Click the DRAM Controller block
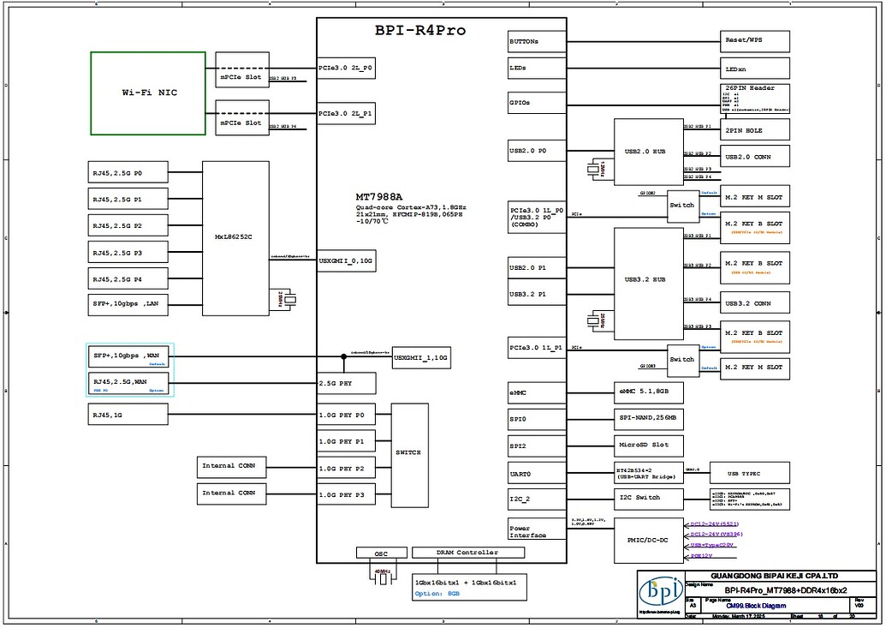The image size is (886, 628). click(x=469, y=552)
